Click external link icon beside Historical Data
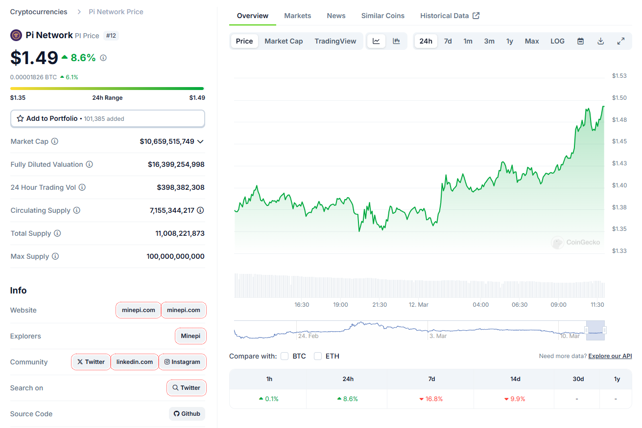 coord(476,16)
